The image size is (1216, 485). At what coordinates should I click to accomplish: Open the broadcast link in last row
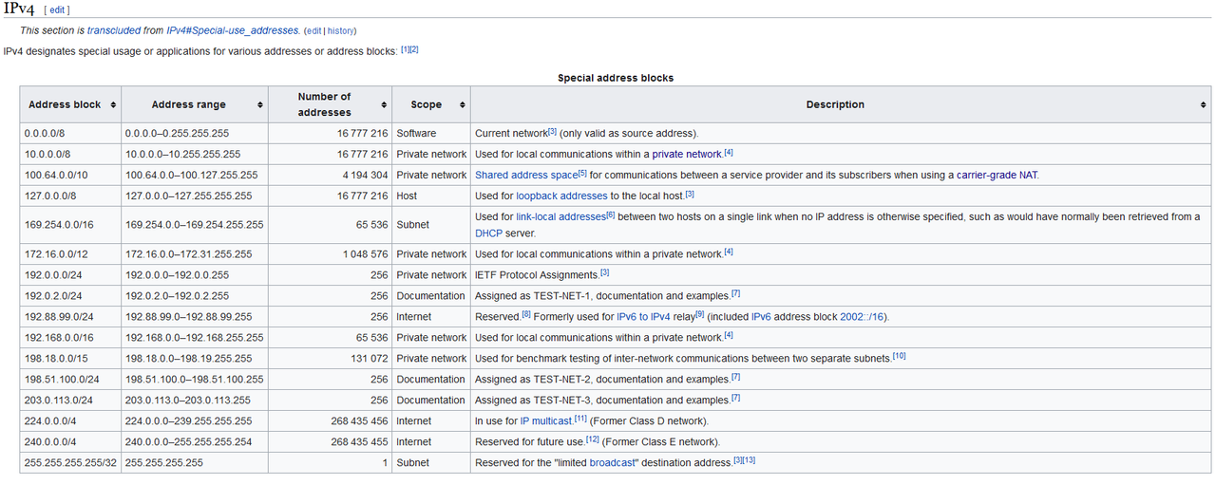(x=610, y=463)
